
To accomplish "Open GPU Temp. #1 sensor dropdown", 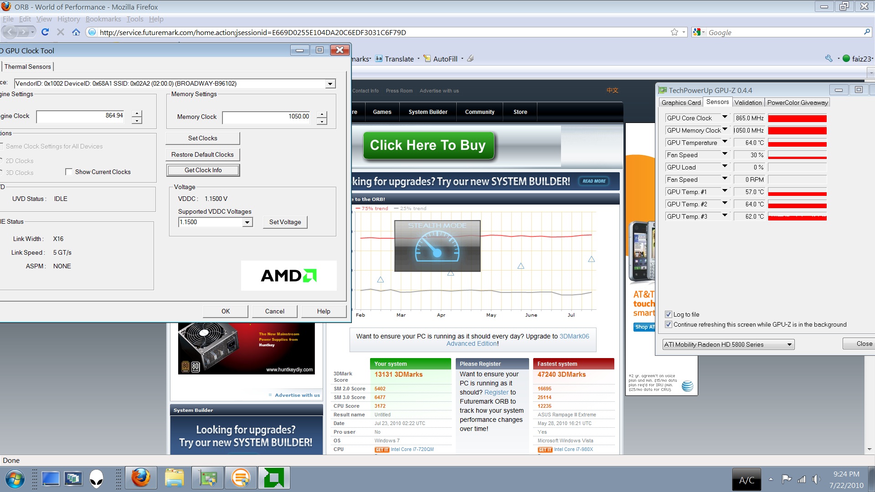I will click(x=725, y=191).
